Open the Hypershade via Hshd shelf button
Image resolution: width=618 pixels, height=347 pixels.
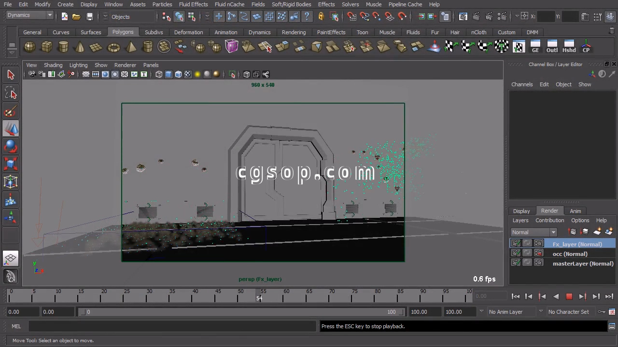coord(569,47)
